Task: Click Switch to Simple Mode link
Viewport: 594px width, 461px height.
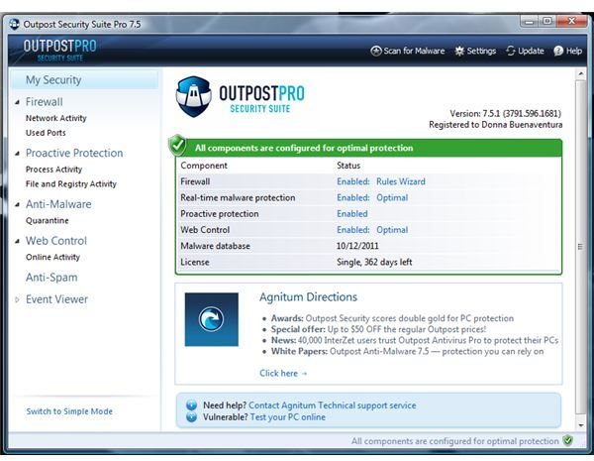Action: point(69,411)
